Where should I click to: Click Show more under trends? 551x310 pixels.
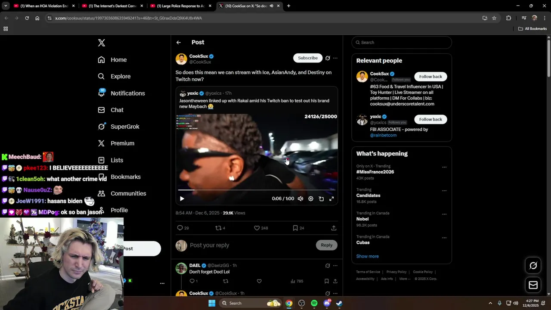coord(367,256)
